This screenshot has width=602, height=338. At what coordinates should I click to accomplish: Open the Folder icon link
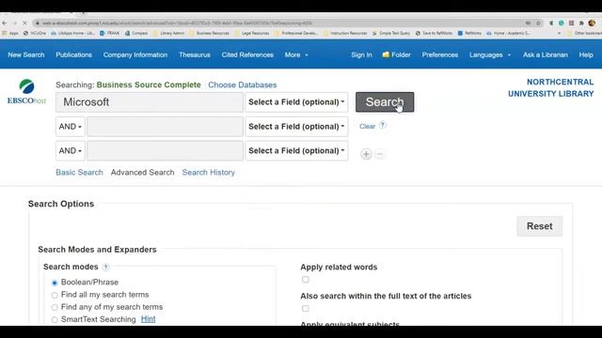coord(396,54)
